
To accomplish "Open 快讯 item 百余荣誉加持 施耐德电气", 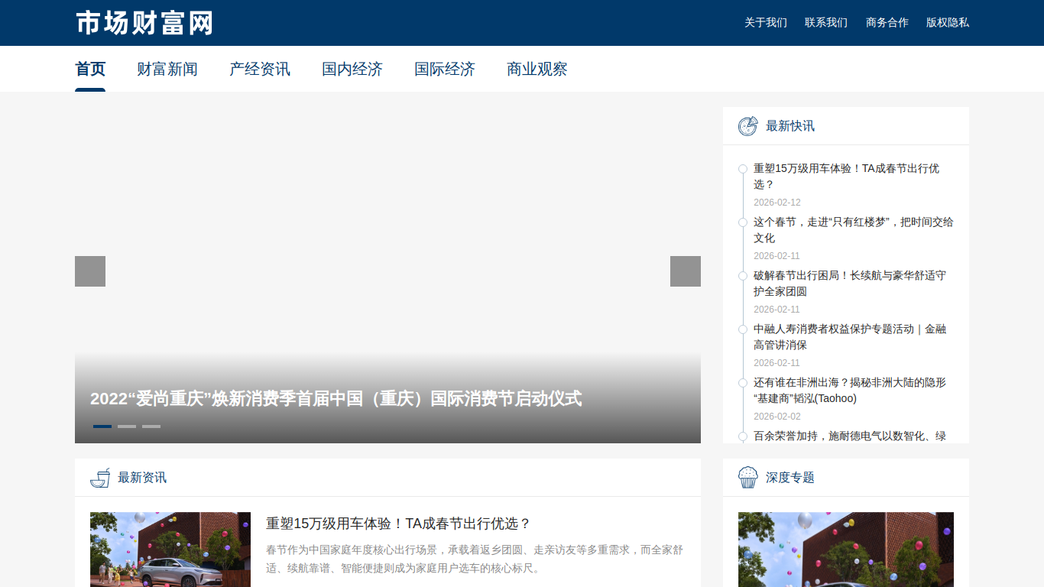I will tap(850, 436).
